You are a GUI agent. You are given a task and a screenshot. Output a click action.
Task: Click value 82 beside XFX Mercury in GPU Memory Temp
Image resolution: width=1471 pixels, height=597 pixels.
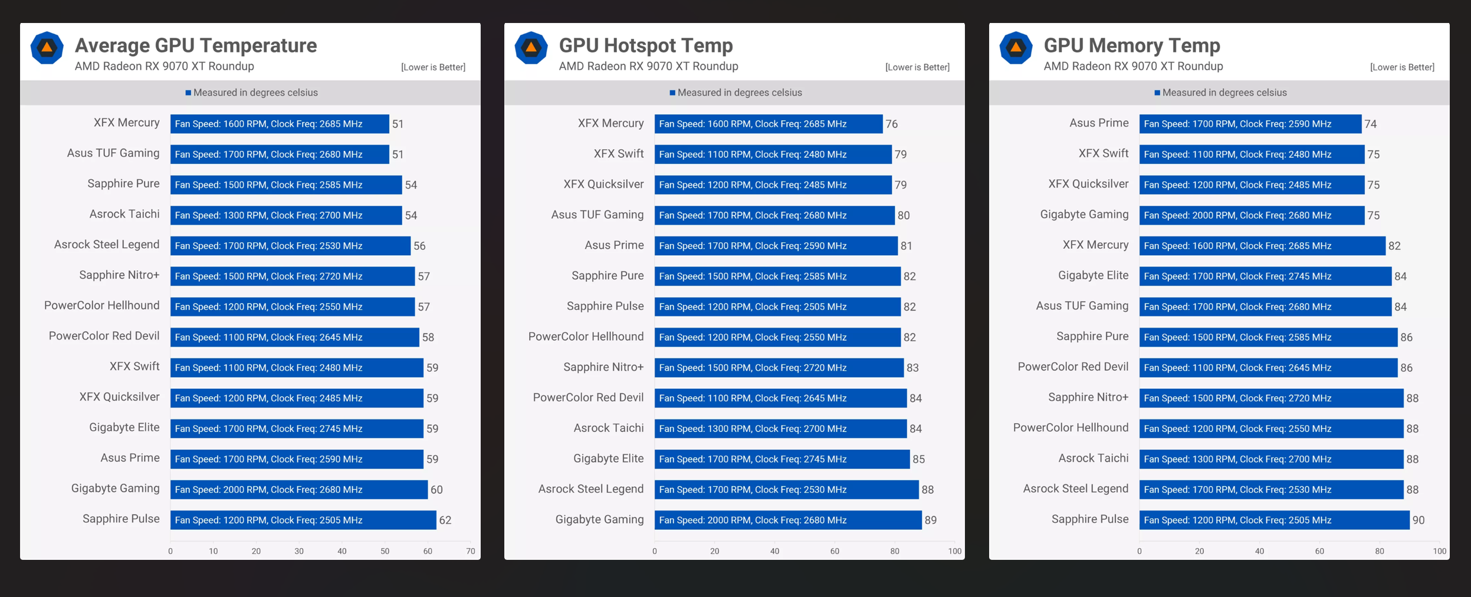click(x=1394, y=246)
